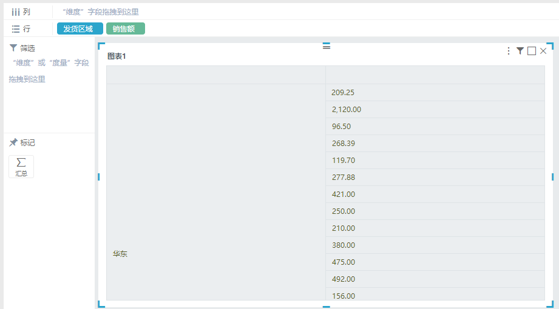
Task: Select cell with value 421.00
Action: pos(435,194)
